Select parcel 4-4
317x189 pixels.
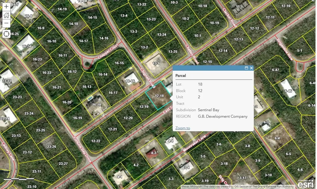pos(171,141)
